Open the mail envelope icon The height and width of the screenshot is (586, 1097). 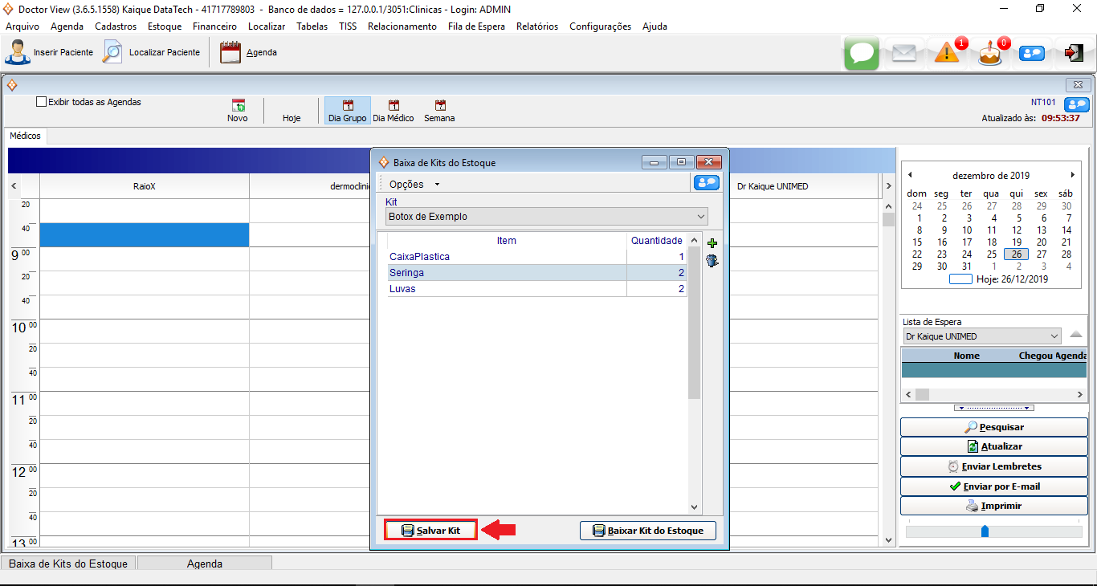click(x=904, y=53)
